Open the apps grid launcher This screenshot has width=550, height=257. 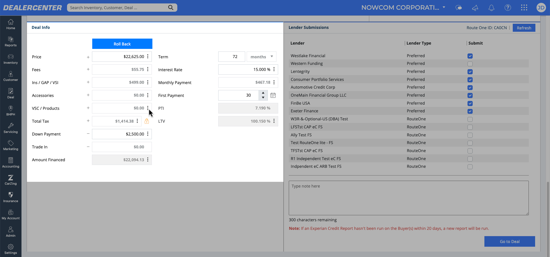(524, 8)
